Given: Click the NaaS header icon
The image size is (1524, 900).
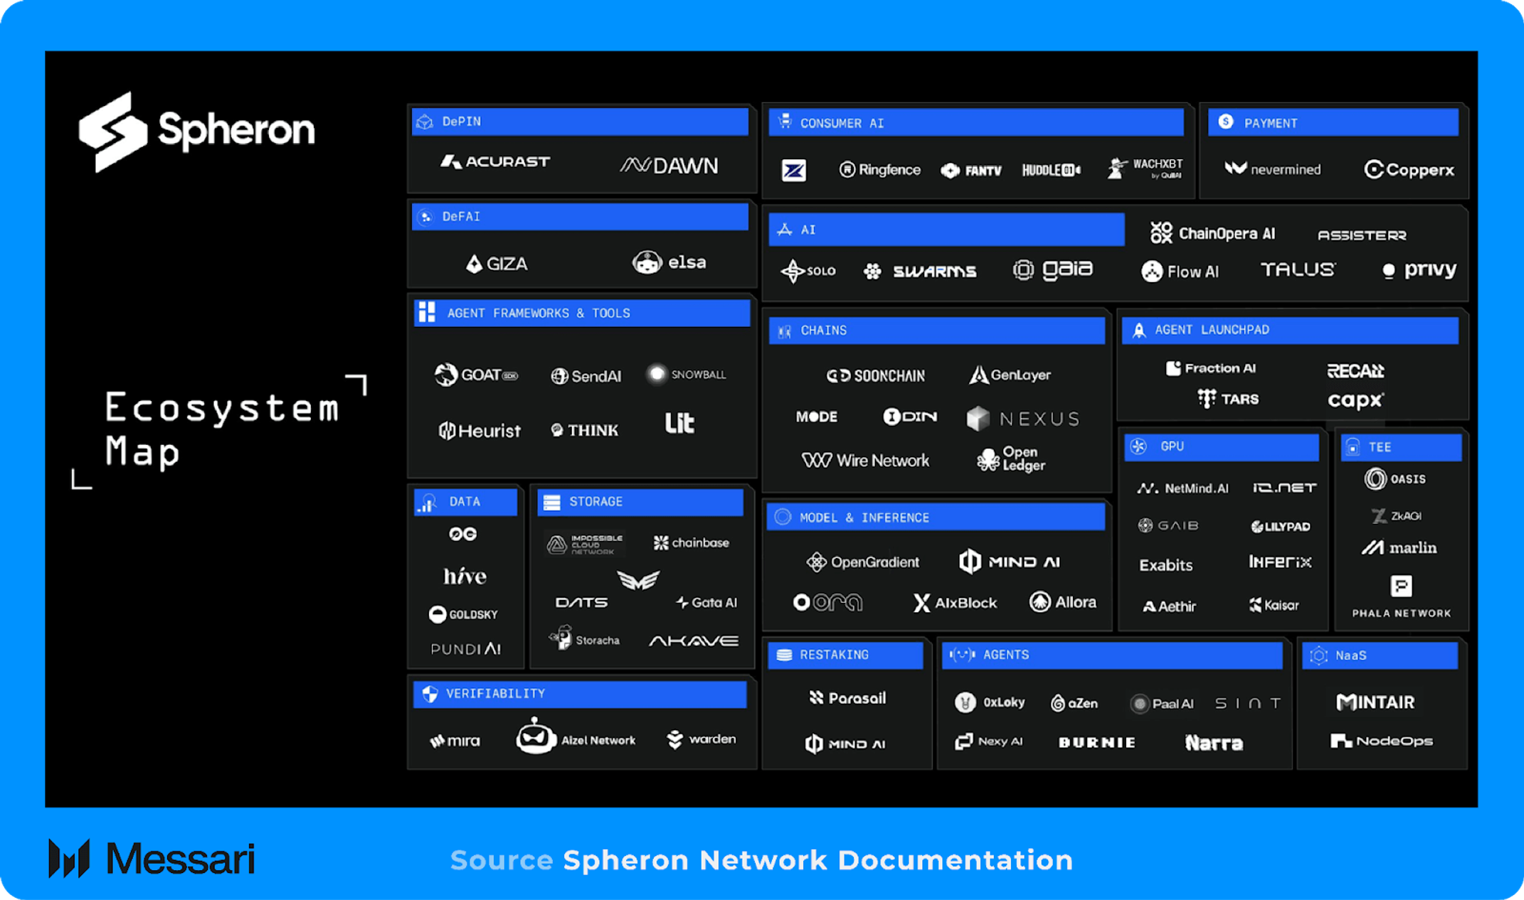Looking at the screenshot, I should pos(1318,655).
